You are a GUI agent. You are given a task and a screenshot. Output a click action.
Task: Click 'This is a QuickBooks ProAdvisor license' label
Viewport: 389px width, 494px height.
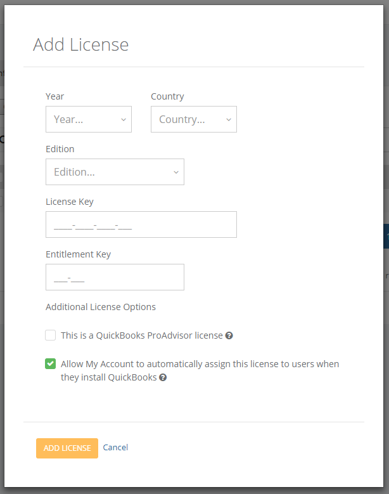pyautogui.click(x=141, y=335)
